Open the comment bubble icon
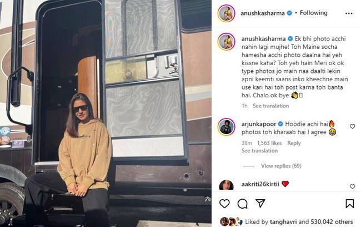The width and height of the screenshot is (361, 227). tap(243, 204)
